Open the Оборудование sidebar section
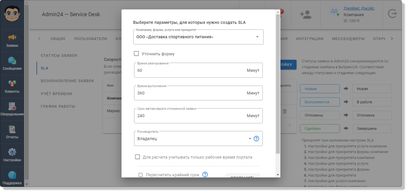This screenshot has height=191, width=406. (x=12, y=109)
